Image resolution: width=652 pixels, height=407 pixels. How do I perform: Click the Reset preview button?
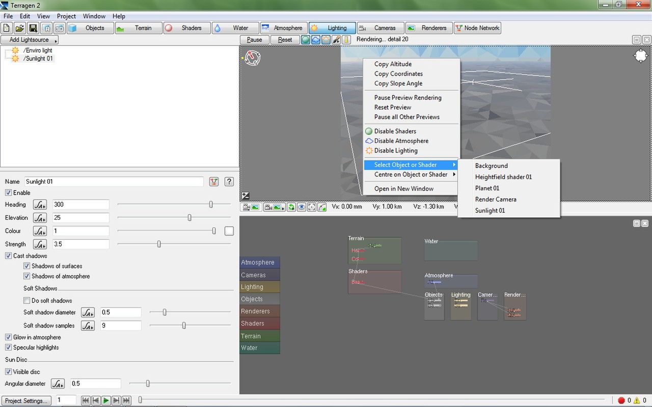pos(285,40)
